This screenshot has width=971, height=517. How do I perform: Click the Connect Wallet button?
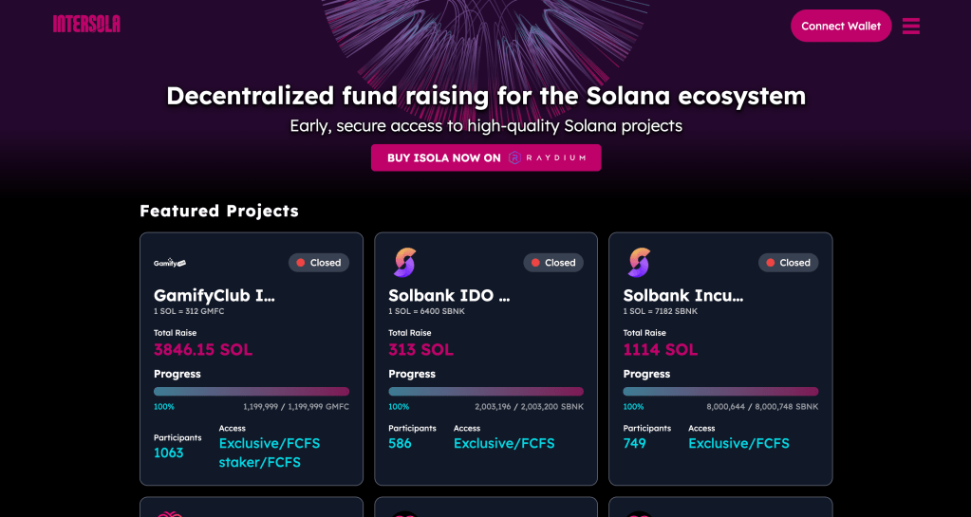pyautogui.click(x=840, y=26)
